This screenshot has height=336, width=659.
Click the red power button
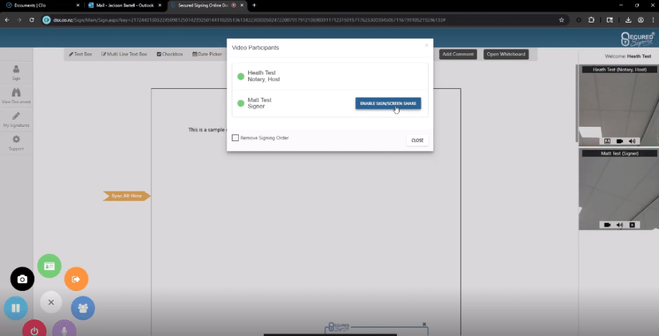[34, 329]
